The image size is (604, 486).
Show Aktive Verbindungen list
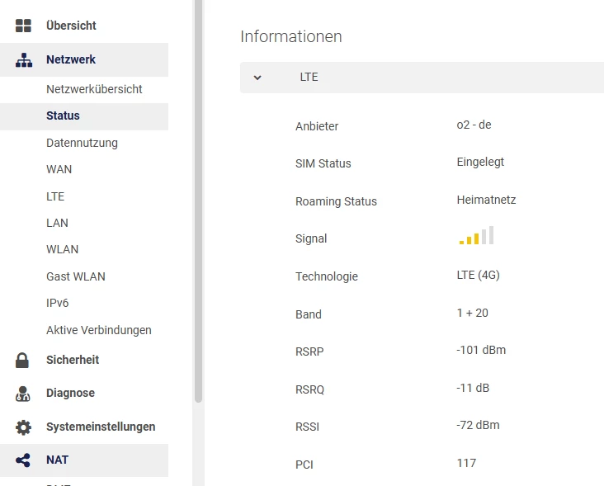[x=99, y=330]
